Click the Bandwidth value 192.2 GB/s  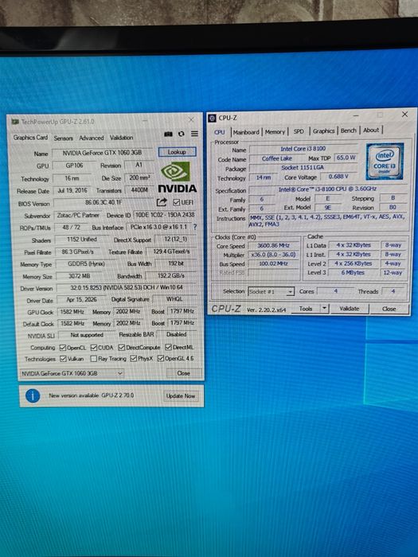[171, 275]
